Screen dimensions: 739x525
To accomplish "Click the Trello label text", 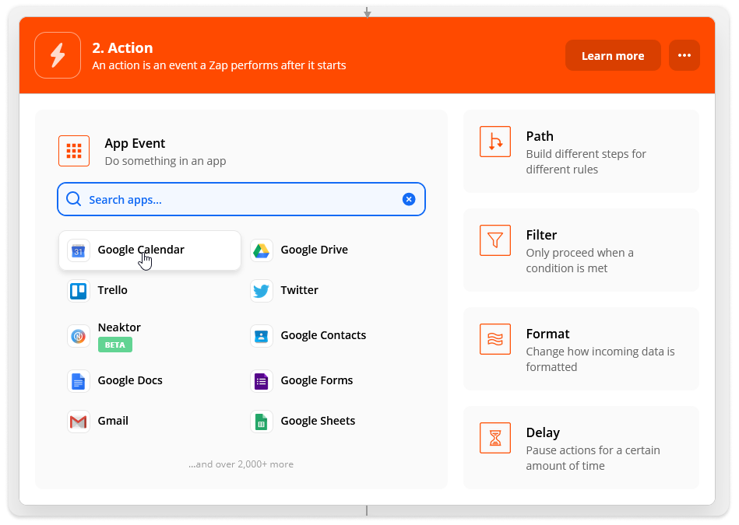I will click(113, 290).
